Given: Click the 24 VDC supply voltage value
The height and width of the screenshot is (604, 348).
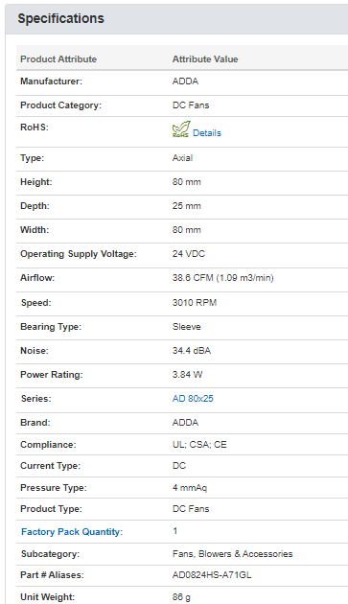Looking at the screenshot, I should tap(189, 254).
